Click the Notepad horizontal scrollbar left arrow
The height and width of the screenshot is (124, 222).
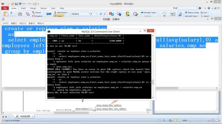(x=3, y=88)
